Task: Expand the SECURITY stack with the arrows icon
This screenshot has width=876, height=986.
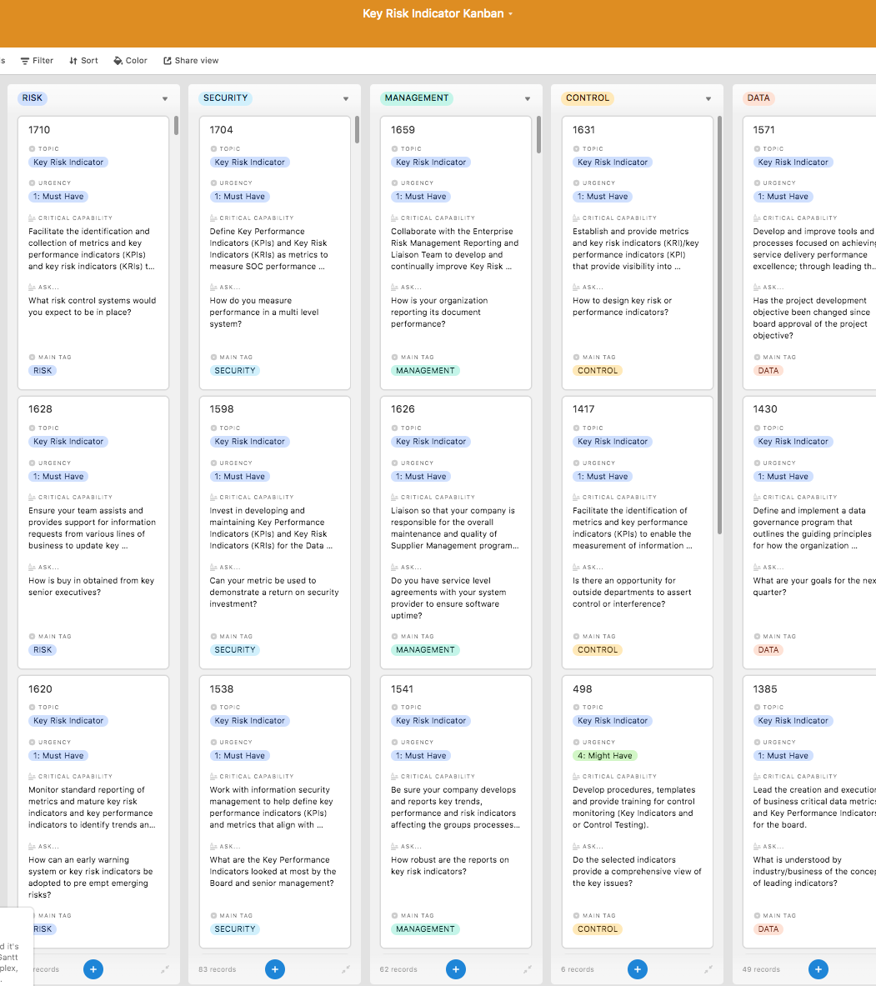Action: [x=346, y=969]
